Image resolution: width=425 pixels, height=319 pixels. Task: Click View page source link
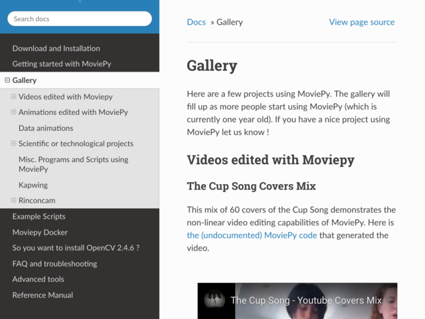click(x=361, y=22)
